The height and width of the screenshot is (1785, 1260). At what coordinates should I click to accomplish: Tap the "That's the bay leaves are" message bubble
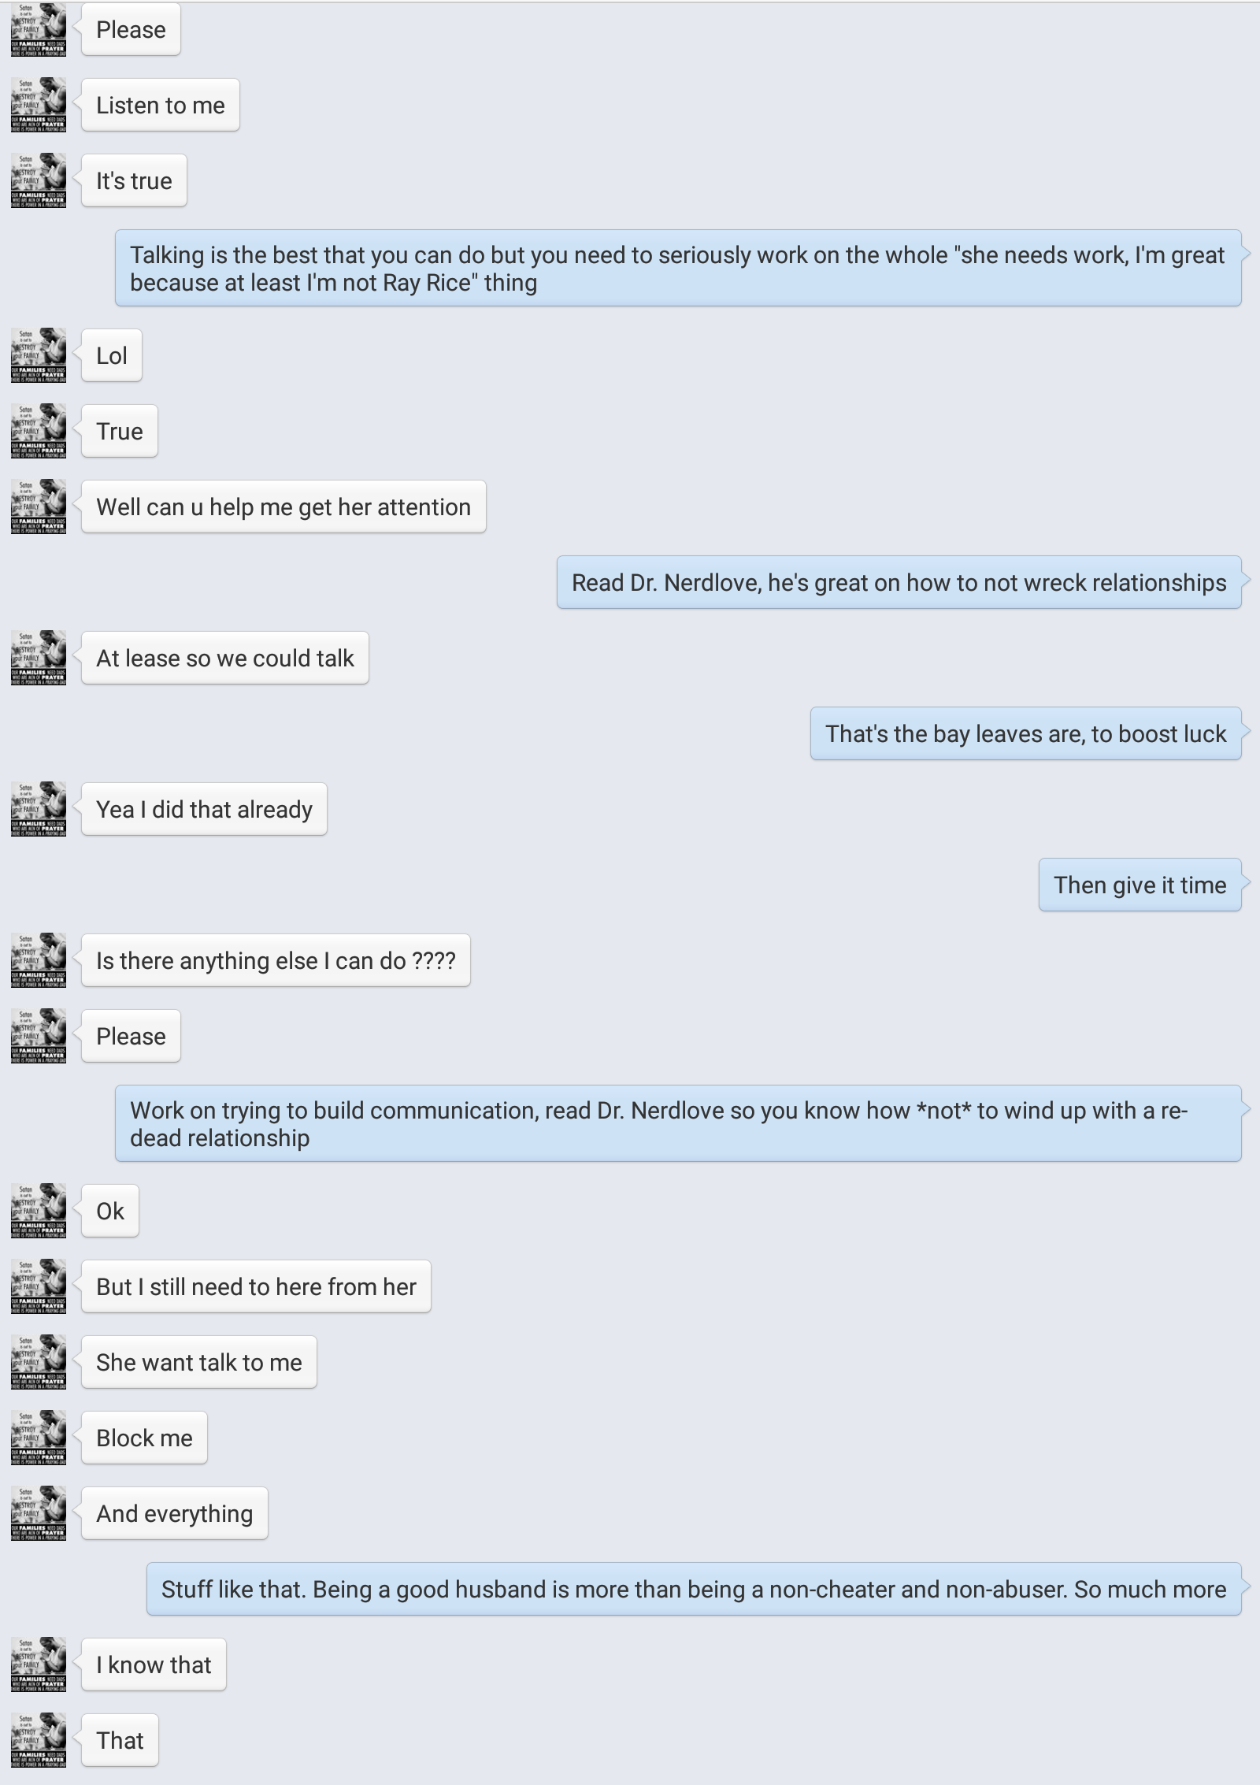1025,733
